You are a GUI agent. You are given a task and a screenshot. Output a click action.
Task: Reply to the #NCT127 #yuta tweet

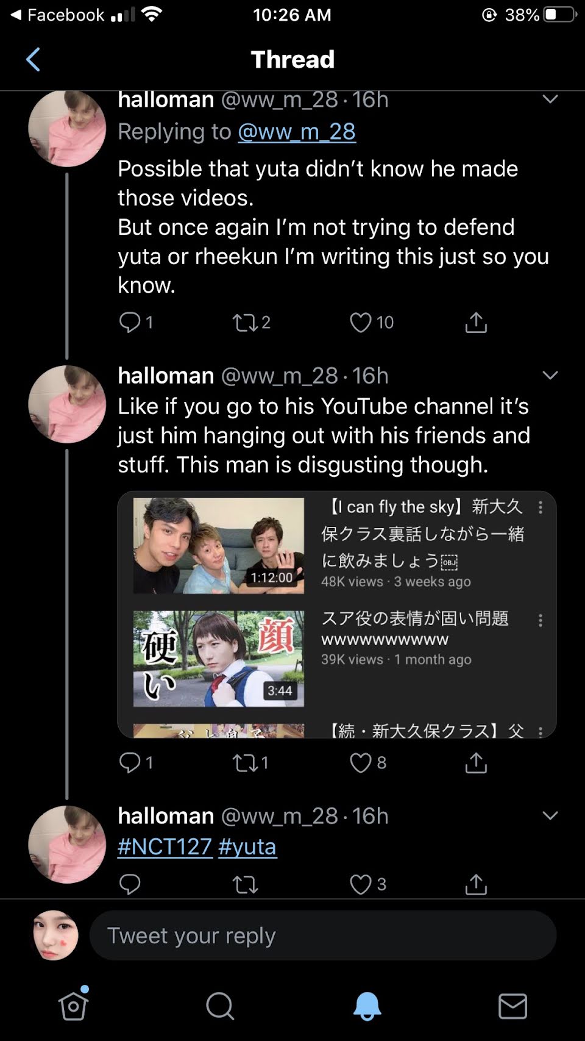pyautogui.click(x=130, y=884)
